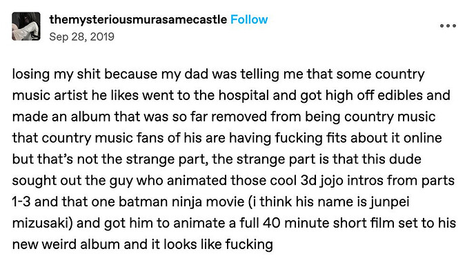This screenshot has width=476, height=267.
Task: Click the phrase "strange part," in the post
Action: coord(167,159)
